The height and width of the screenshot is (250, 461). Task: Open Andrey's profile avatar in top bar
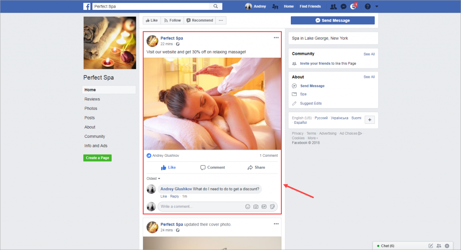249,6
